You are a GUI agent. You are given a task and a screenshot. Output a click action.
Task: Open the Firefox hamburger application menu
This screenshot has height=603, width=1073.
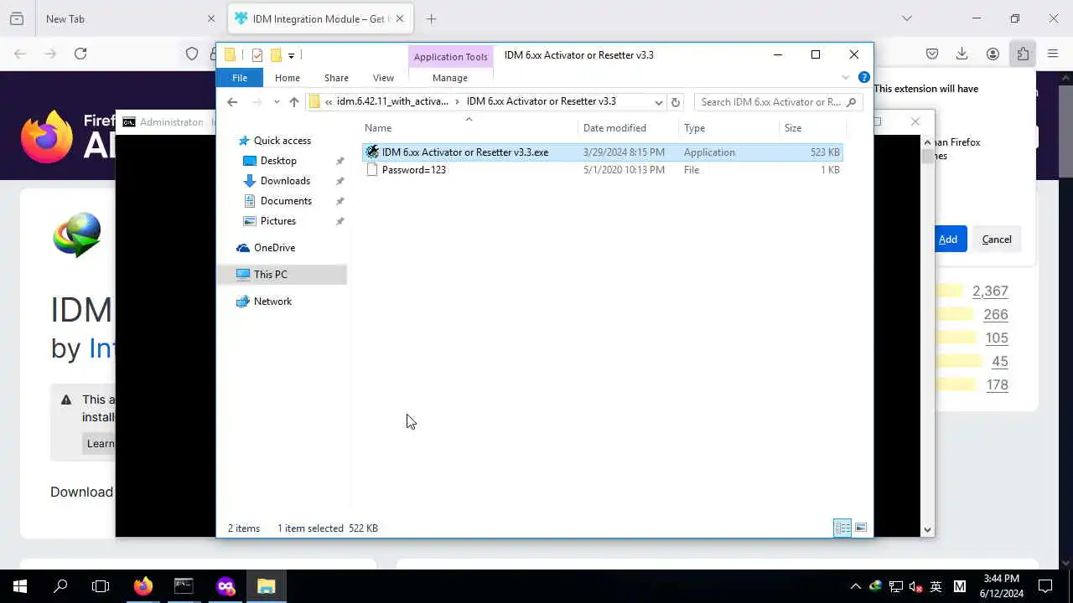[1053, 54]
